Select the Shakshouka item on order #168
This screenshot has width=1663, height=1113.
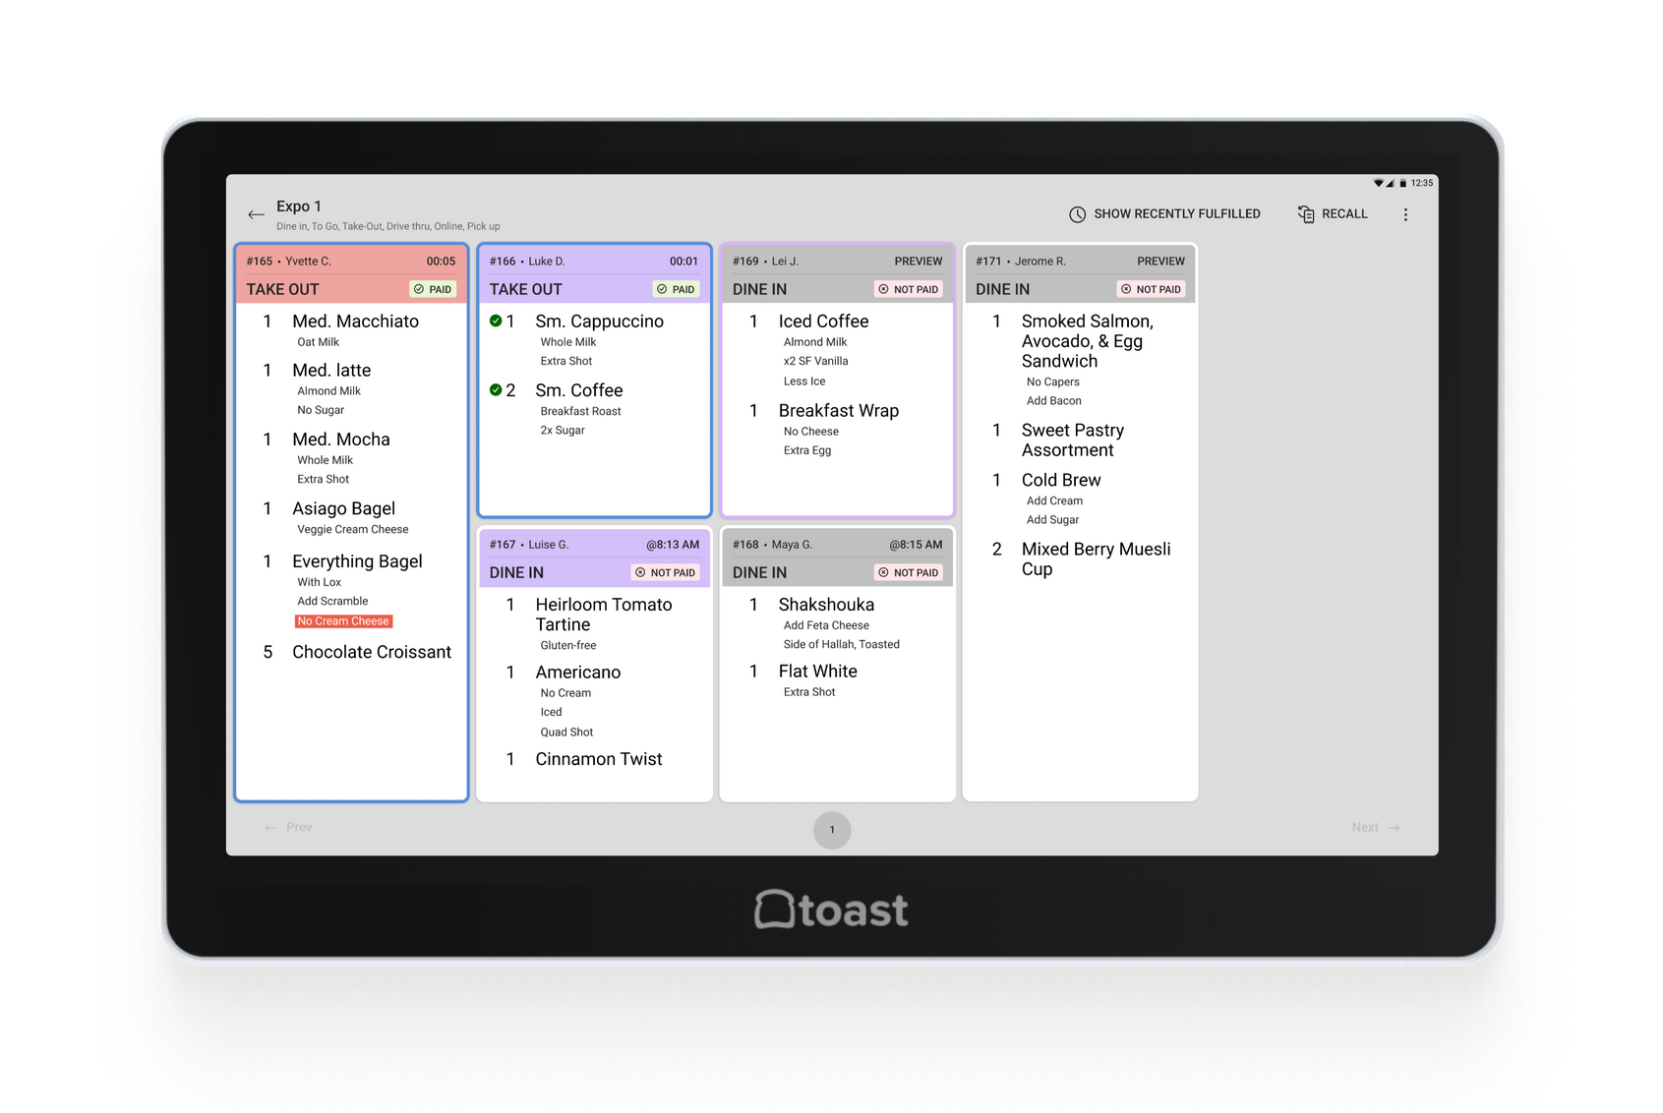point(825,605)
